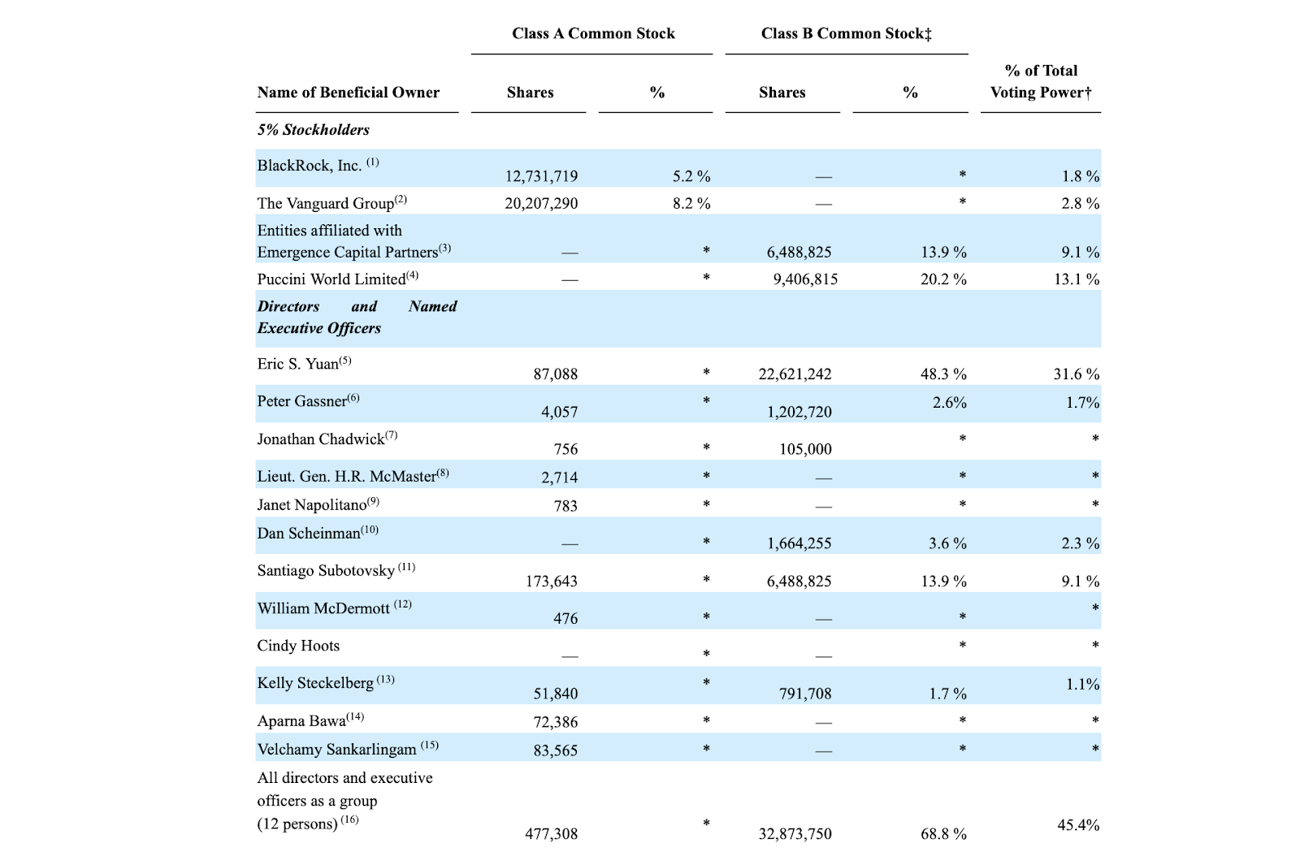Select Kelly Steckelberg's Class A shares 51,840
Image resolution: width=1300 pixels, height=852 pixels.
(556, 694)
